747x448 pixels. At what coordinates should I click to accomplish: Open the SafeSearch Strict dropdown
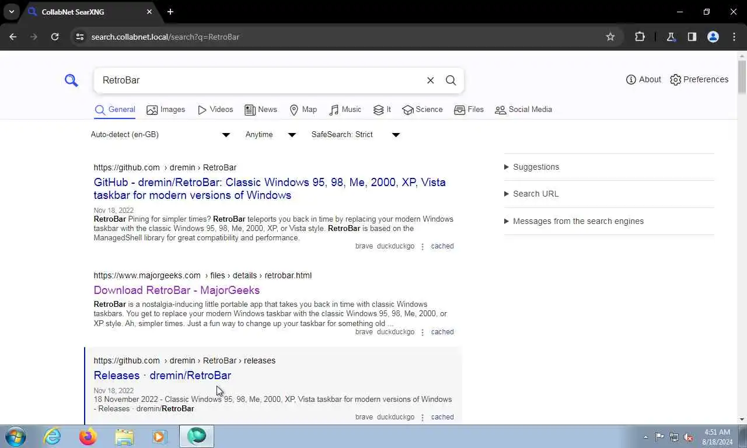355,135
